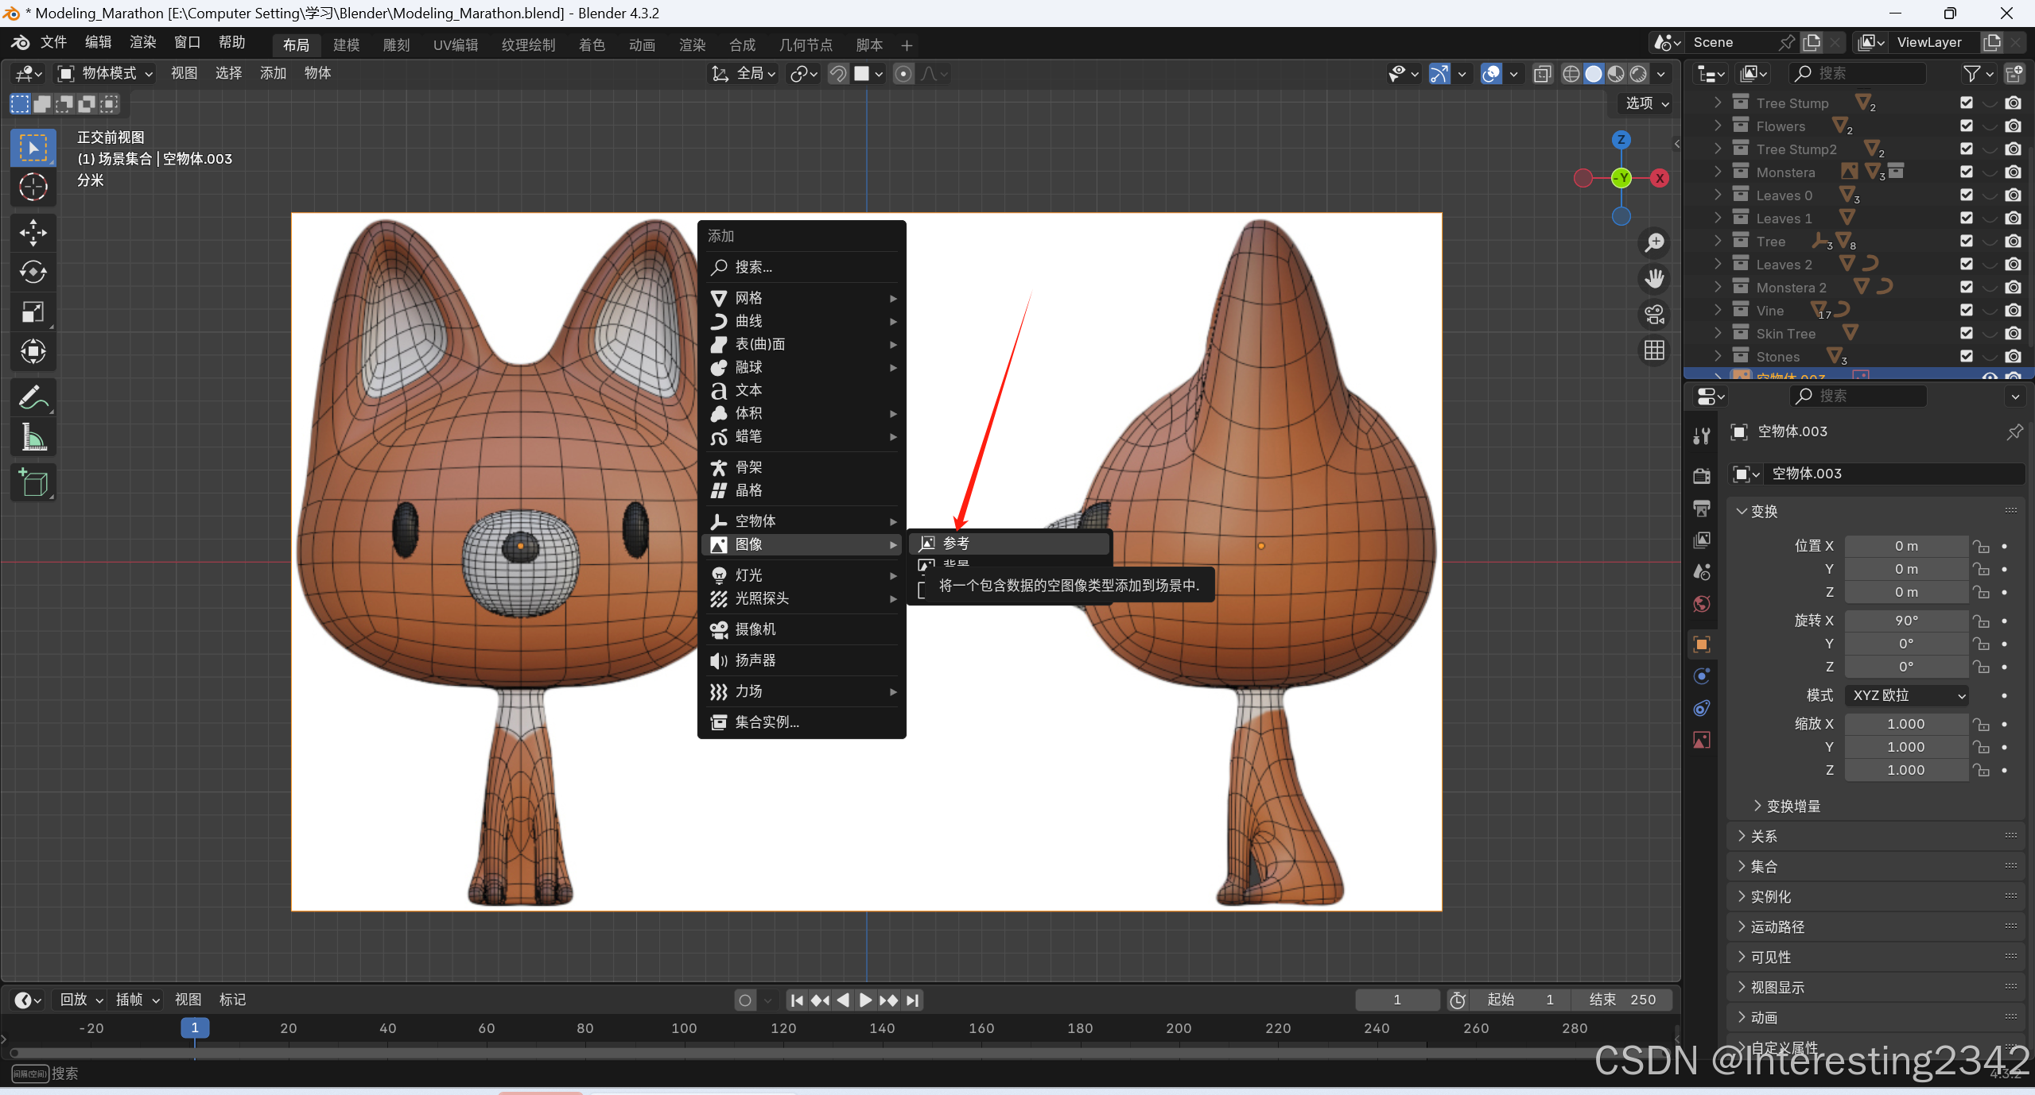Image resolution: width=2035 pixels, height=1095 pixels.
Task: Switch to the UV编辑 workspace tab
Action: pyautogui.click(x=456, y=44)
